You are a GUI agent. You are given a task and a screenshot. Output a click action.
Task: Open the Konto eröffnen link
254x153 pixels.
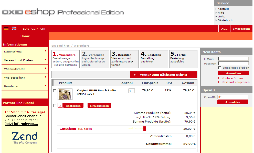(231, 78)
